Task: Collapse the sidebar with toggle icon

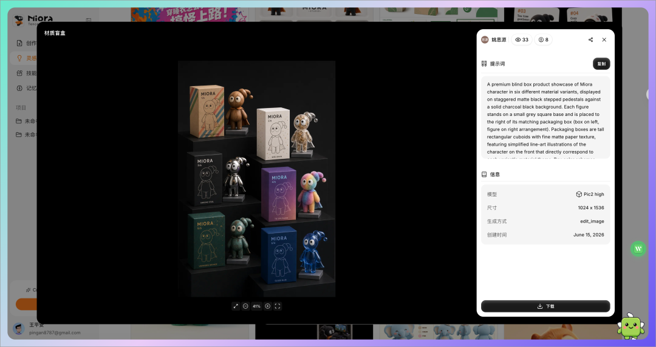Action: point(88,20)
